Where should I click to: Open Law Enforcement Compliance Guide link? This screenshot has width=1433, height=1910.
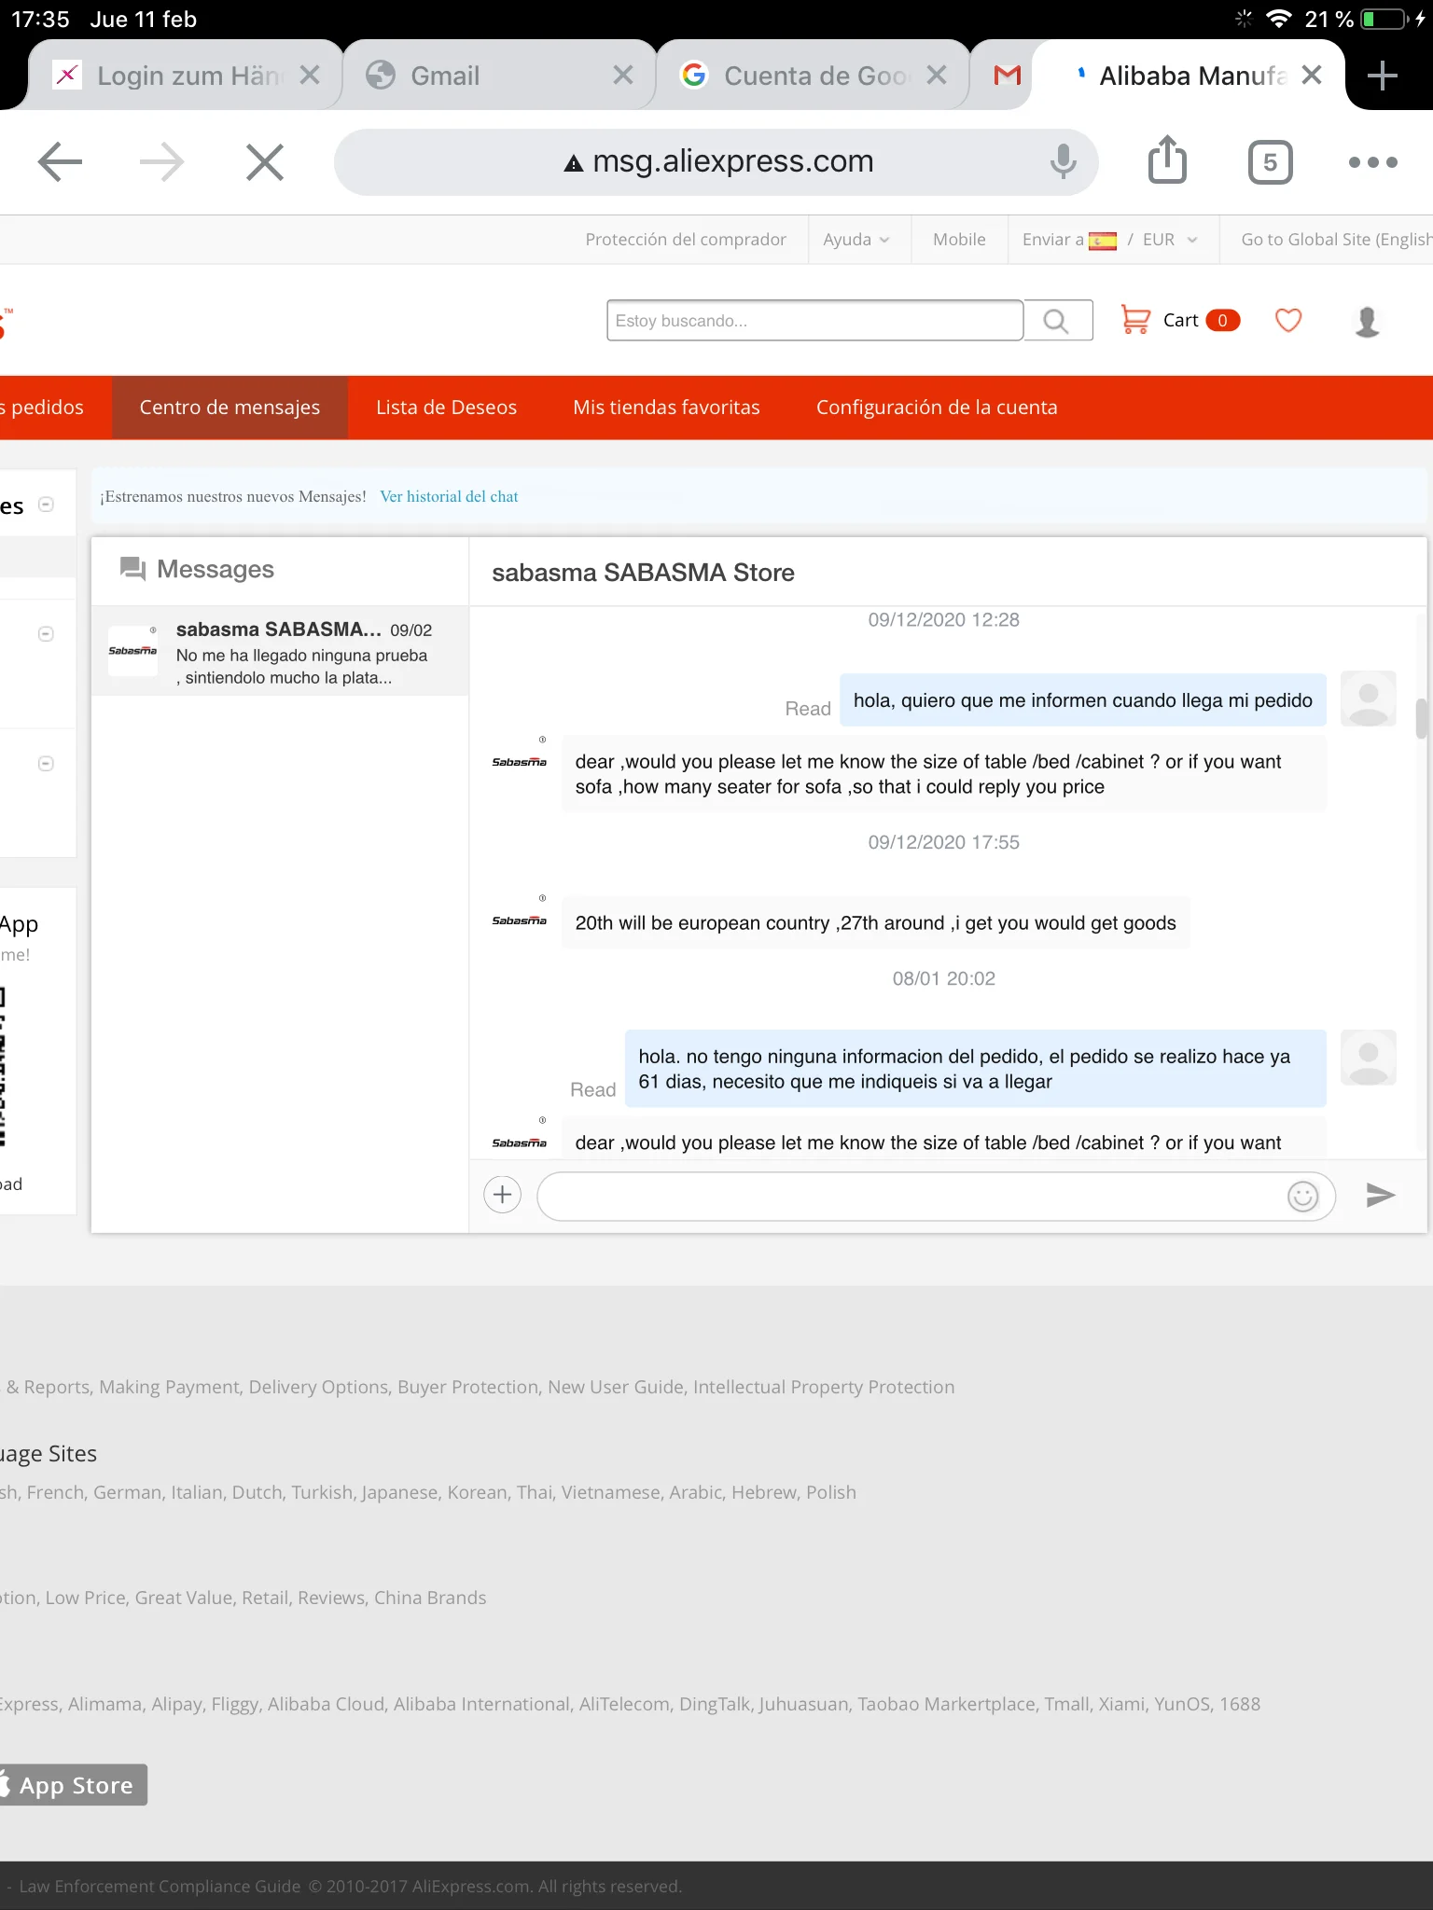point(160,1886)
